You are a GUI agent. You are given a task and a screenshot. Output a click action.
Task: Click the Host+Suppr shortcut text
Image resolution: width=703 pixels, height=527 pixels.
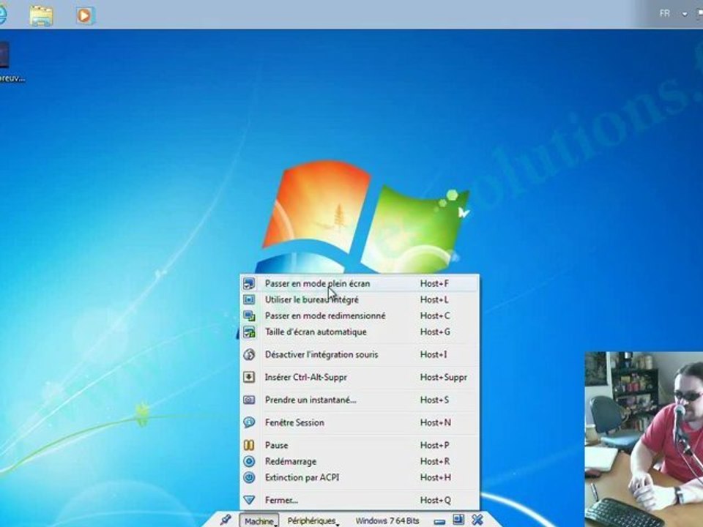[444, 378]
